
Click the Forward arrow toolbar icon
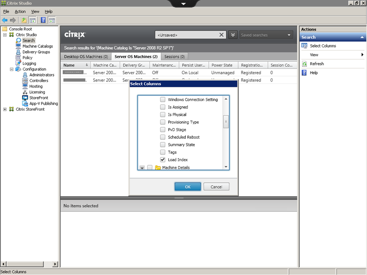[13, 20]
